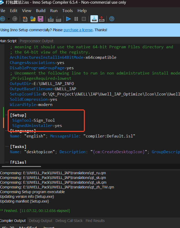
Task: Run the setup with the play button
Action: click(68, 19)
